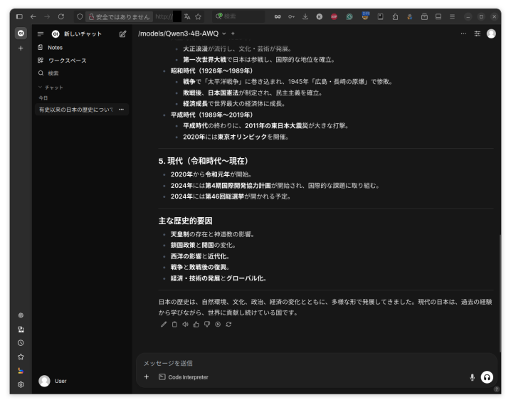Edit the response with the pencil icon

coord(164,324)
